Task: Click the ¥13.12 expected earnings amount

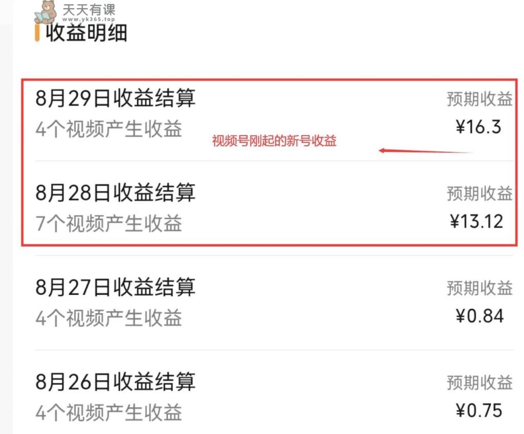Action: click(x=476, y=221)
